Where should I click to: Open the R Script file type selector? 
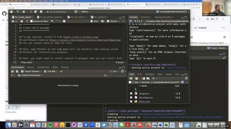pos(120,62)
